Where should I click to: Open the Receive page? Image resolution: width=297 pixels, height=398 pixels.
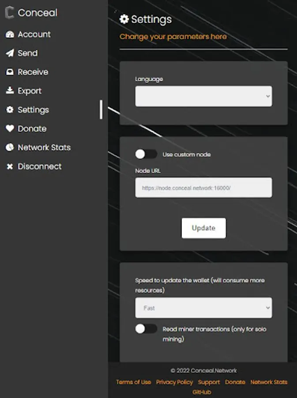pos(33,72)
